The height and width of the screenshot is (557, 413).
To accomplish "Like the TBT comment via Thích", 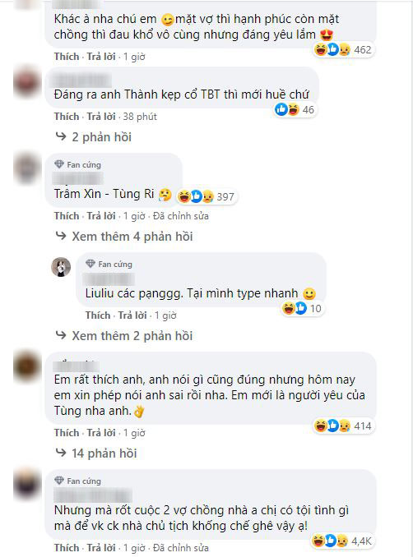I will pos(67,117).
